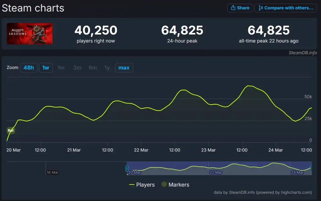This screenshot has width=321, height=201.
Task: Select the 48h zoom range
Action: pos(29,68)
